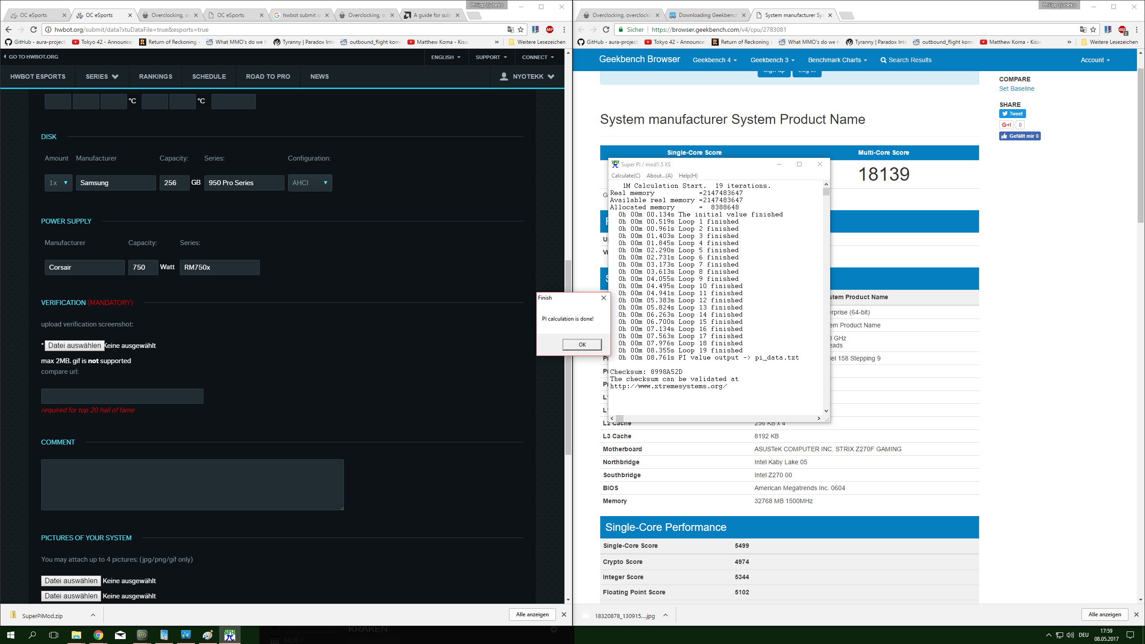Click Alle anzeigen in the left download bar

click(532, 614)
